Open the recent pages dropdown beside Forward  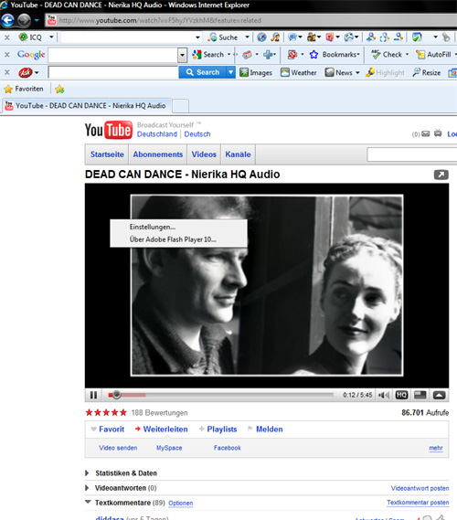[37, 20]
